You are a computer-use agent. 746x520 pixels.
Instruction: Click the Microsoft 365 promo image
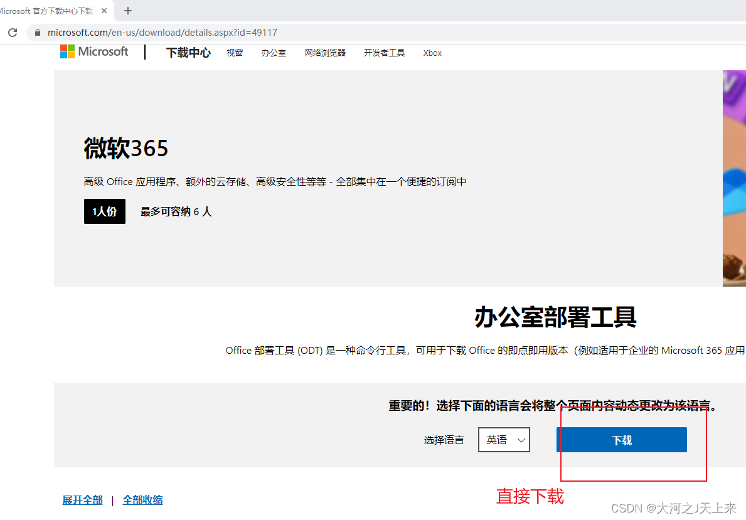point(734,178)
